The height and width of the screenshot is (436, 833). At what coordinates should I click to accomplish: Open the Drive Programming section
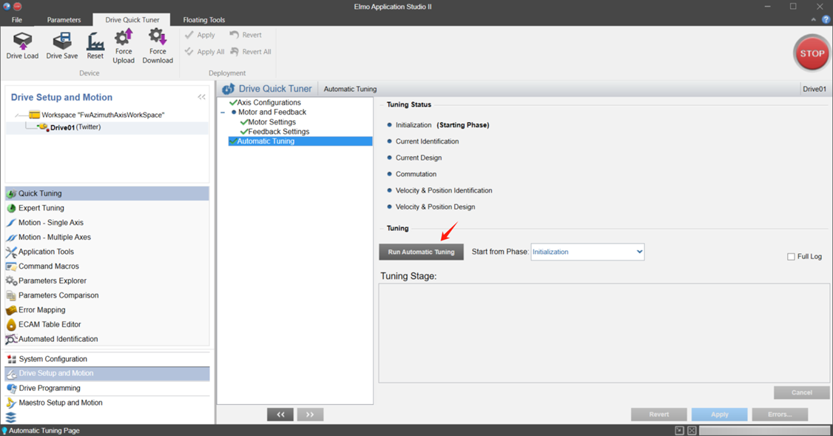coord(107,388)
